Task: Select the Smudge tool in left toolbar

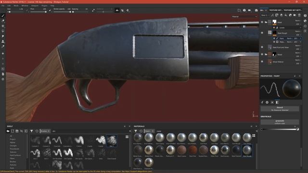Action: coord(3,37)
